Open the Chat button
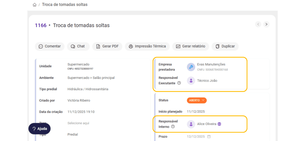 coord(78,46)
